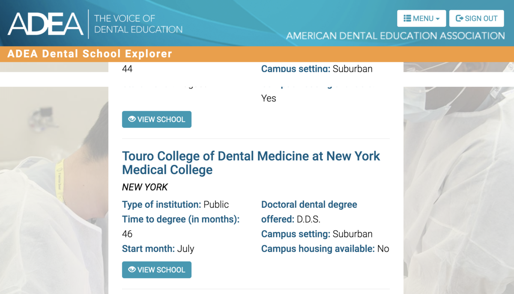Click the Campus housing available label
This screenshot has width=514, height=294.
click(x=317, y=249)
